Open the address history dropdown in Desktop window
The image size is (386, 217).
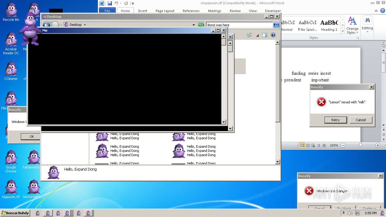click(x=194, y=25)
